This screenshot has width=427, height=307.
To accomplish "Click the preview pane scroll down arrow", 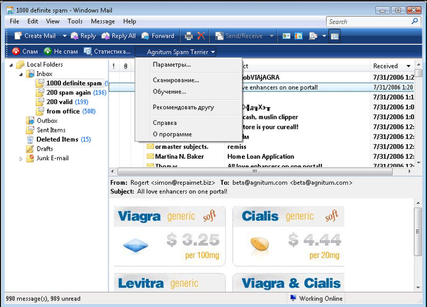I will (418, 287).
